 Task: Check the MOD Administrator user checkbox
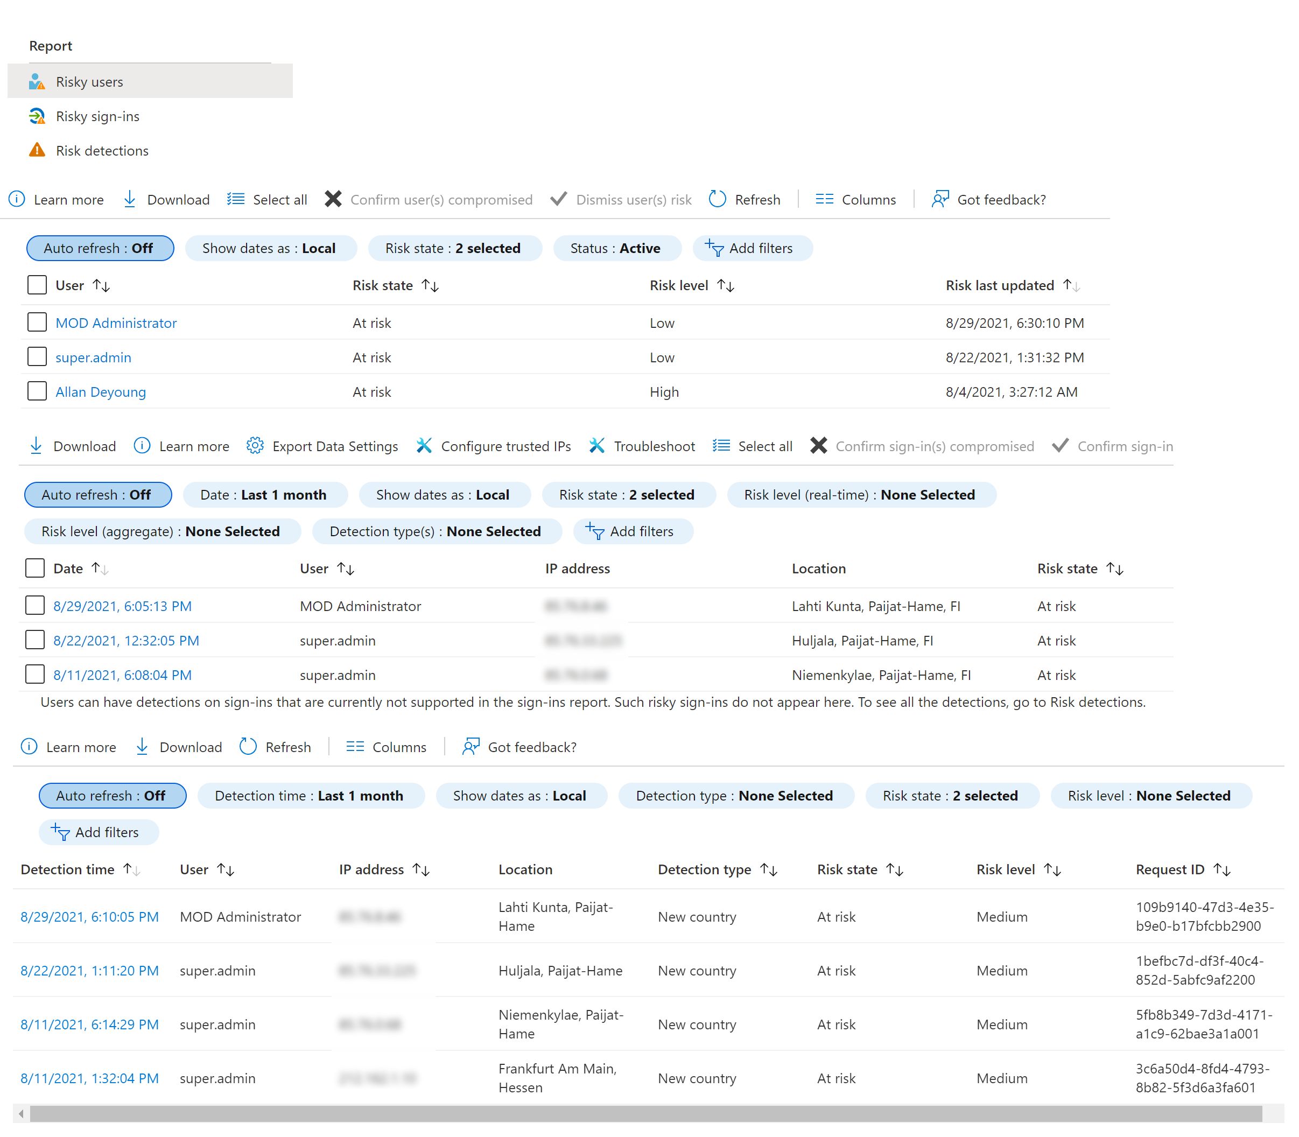coord(37,322)
